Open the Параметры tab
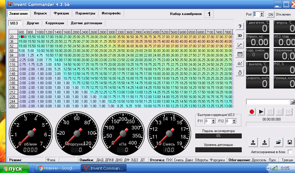 point(85,13)
